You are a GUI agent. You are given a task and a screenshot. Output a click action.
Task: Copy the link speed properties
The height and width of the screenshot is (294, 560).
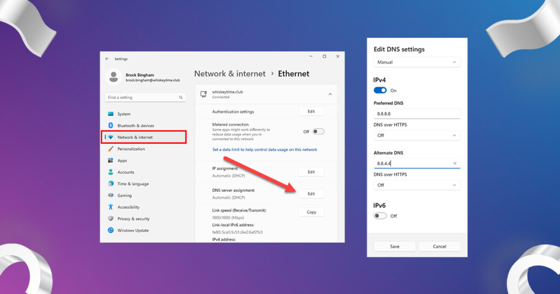click(311, 212)
